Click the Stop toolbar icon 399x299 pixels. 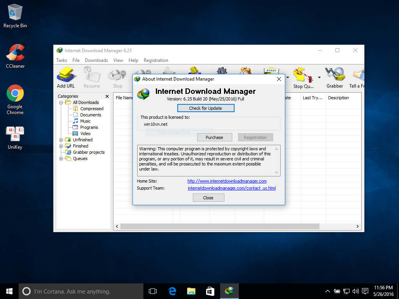tap(117, 77)
